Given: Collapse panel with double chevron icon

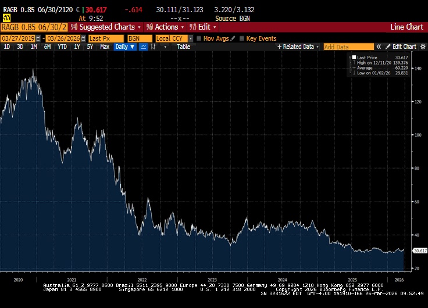Looking at the screenshot, I should pyautogui.click(x=379, y=46).
